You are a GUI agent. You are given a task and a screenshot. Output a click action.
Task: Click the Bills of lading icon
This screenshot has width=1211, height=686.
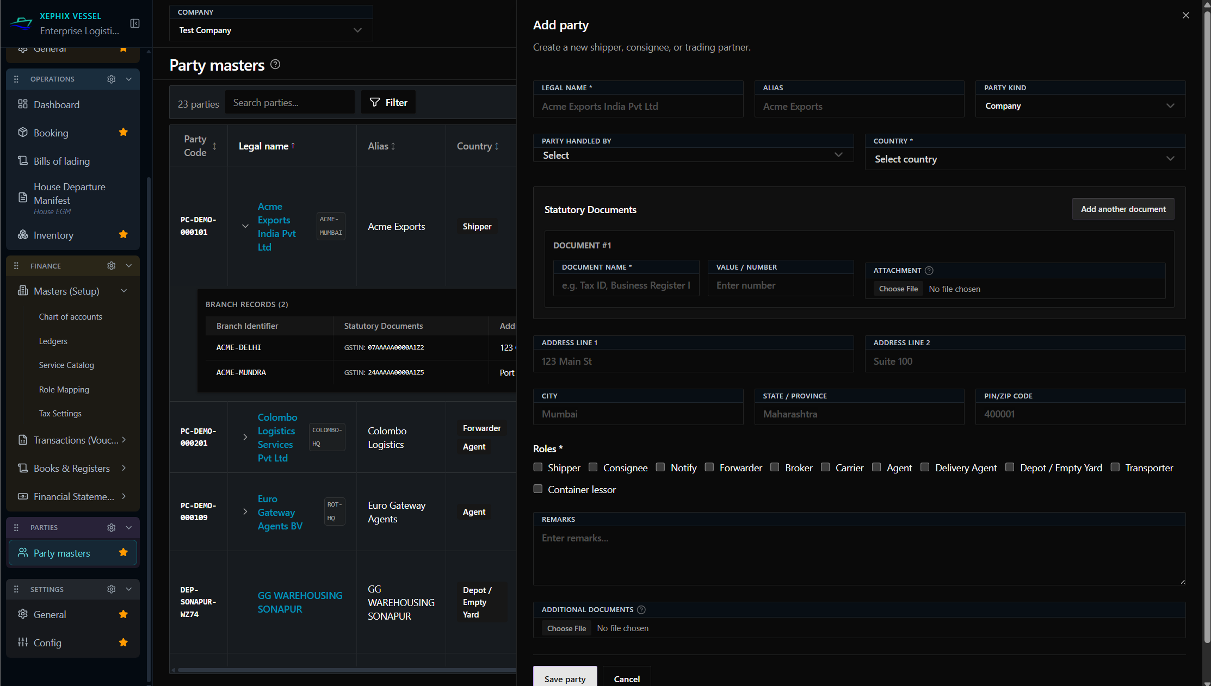pos(23,160)
